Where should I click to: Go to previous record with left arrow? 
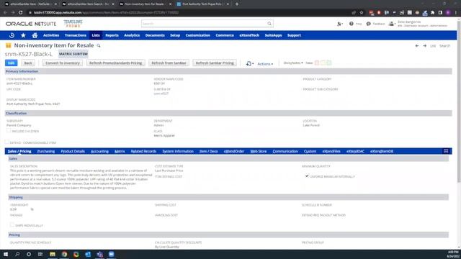click(417, 46)
